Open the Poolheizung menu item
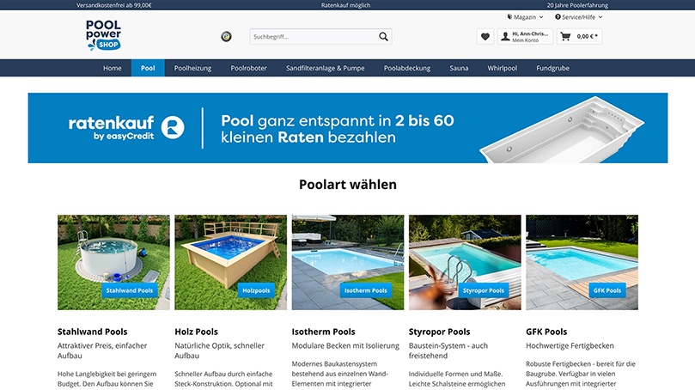This screenshot has width=695, height=390. point(192,68)
